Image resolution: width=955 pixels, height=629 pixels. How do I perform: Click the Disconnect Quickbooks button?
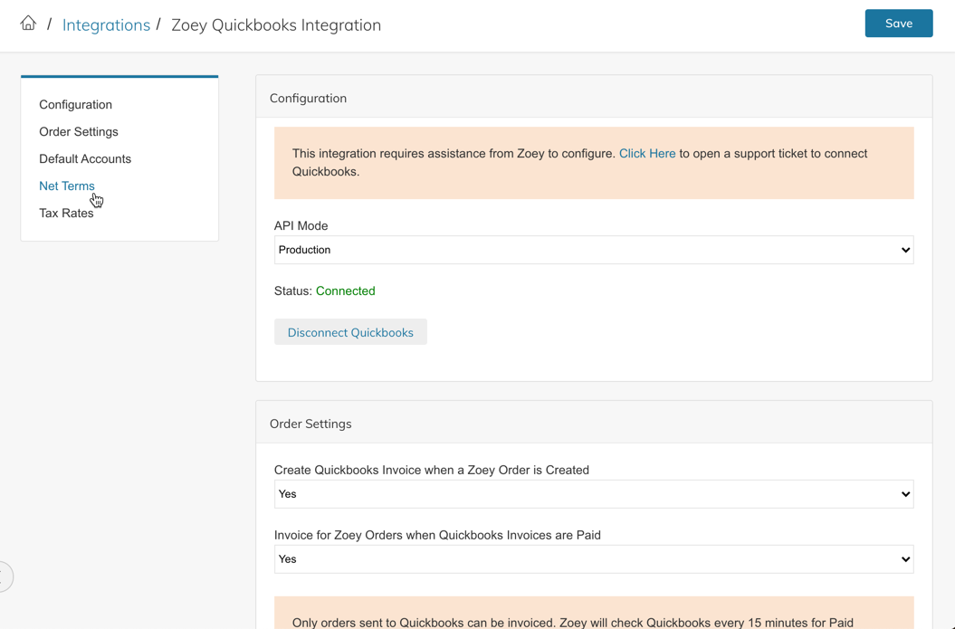tap(350, 332)
